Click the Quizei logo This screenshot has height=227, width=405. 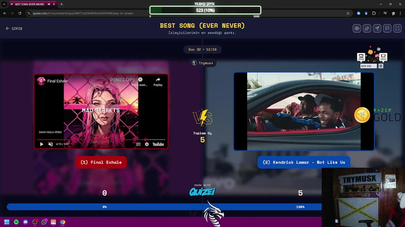(x=202, y=192)
